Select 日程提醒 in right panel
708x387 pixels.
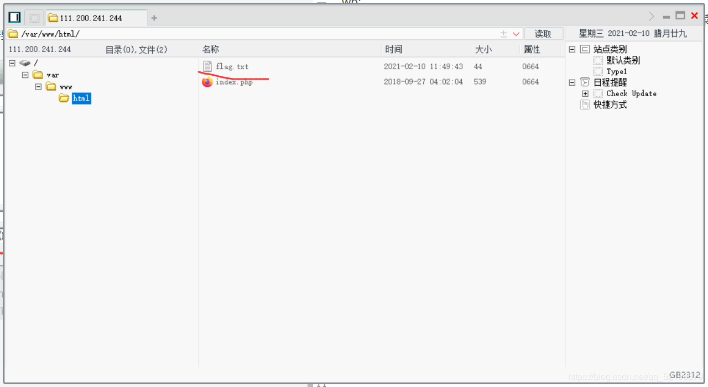pyautogui.click(x=610, y=82)
